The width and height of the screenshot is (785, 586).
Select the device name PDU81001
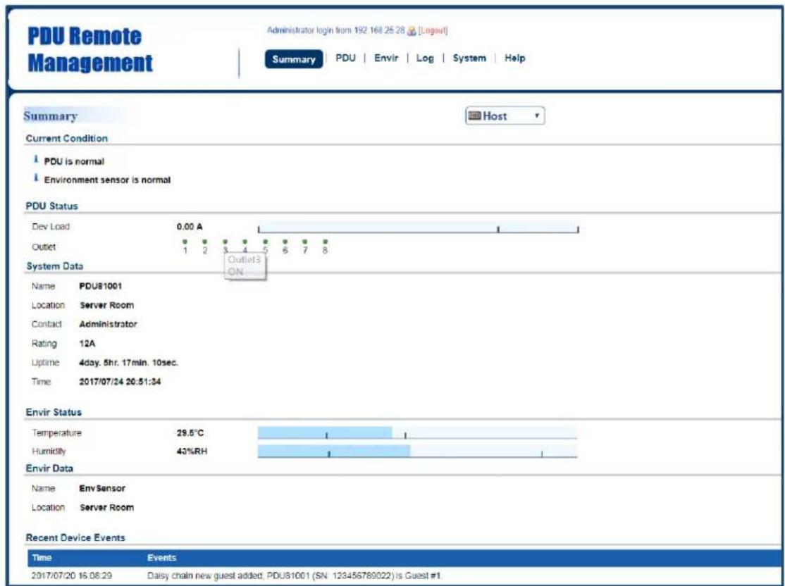click(x=101, y=286)
